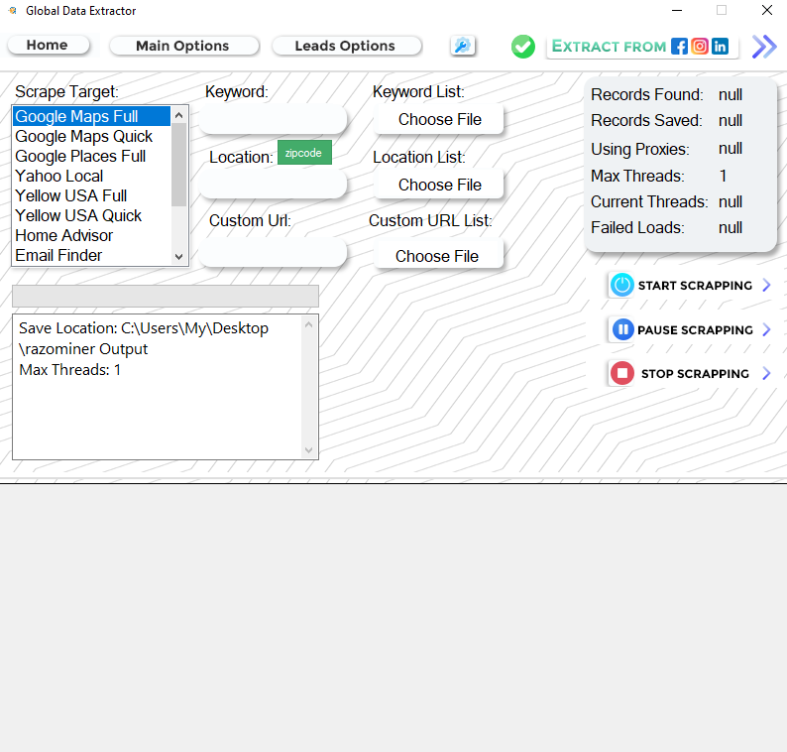The height and width of the screenshot is (752, 787).
Task: Click the Stop Scrapping stop icon
Action: click(621, 373)
